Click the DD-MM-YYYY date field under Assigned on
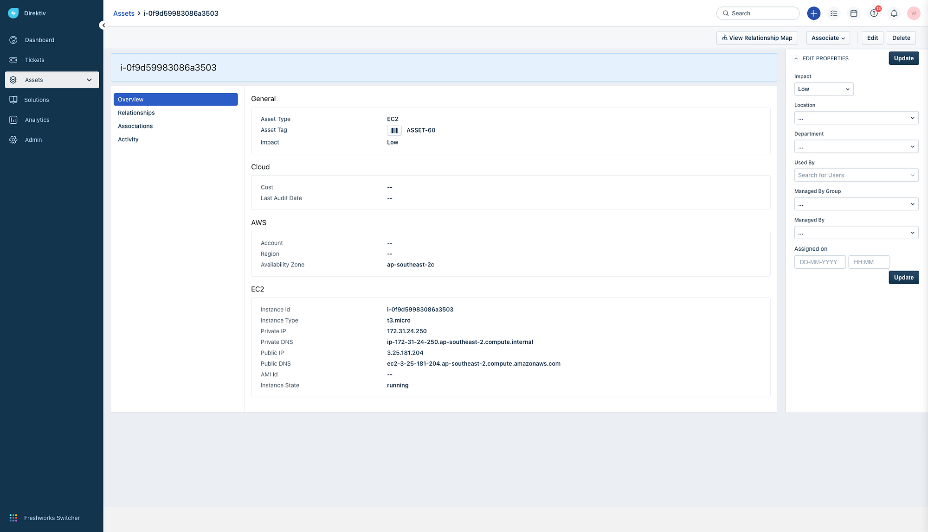The height and width of the screenshot is (532, 928). point(819,262)
